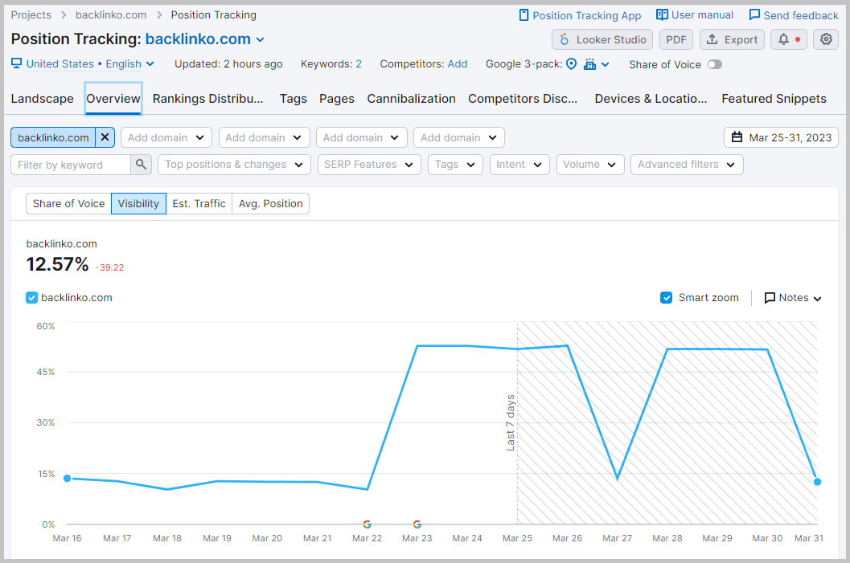850x563 pixels.
Task: Open the Devices & Locations tab
Action: coord(651,99)
